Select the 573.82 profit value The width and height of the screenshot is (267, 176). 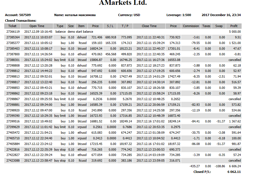(x=236, y=105)
